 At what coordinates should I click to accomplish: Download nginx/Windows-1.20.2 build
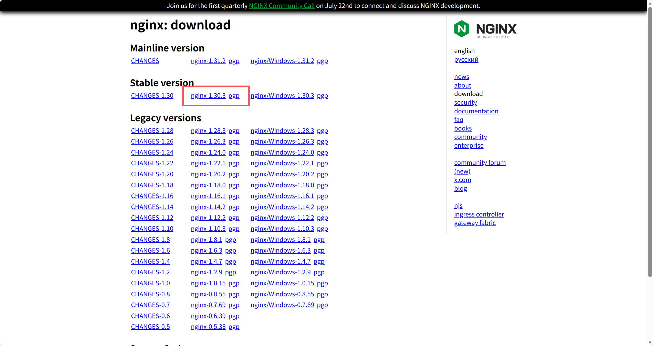(282, 174)
